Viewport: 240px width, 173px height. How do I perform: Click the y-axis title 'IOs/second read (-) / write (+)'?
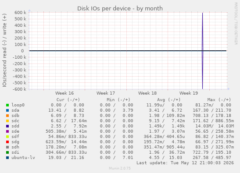4,50
